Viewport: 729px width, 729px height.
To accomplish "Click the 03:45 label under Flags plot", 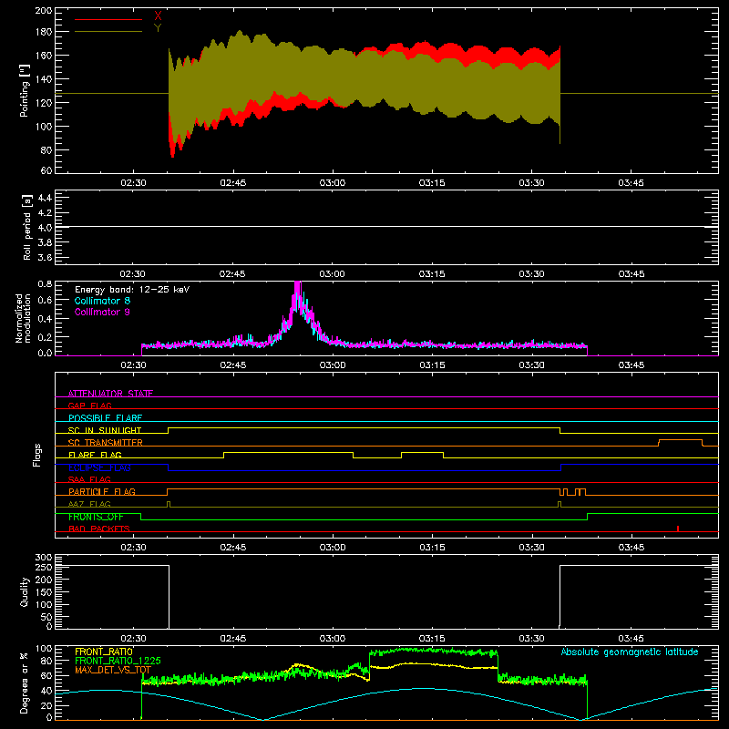I will (x=631, y=548).
